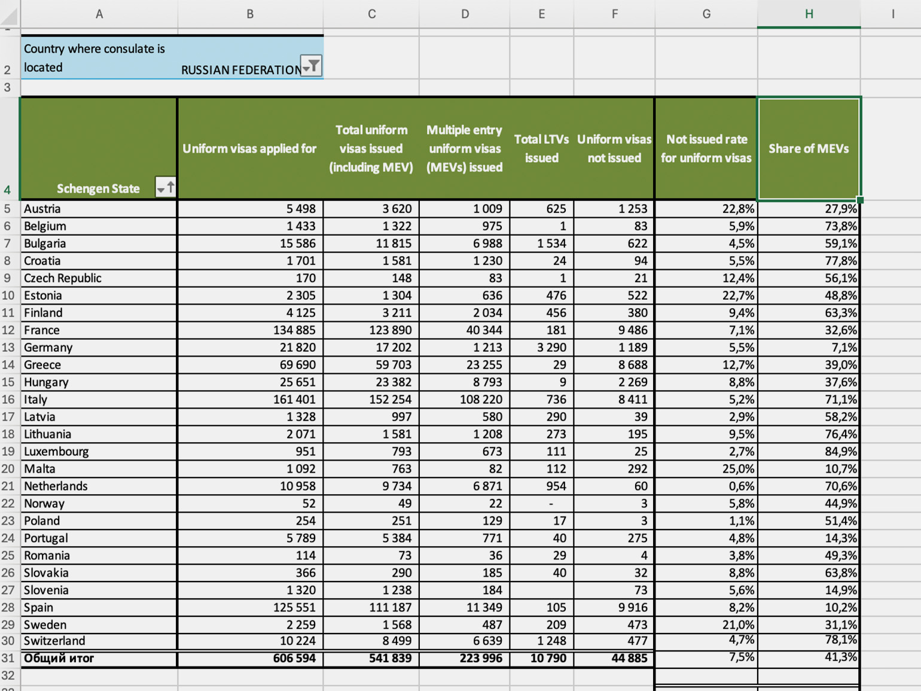Select the Switzerland cell
Viewport: 921px width, 691px height.
(99, 641)
